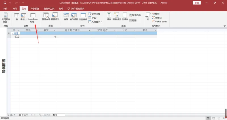
Task: Click the 标签 labels button
Action: (133, 20)
